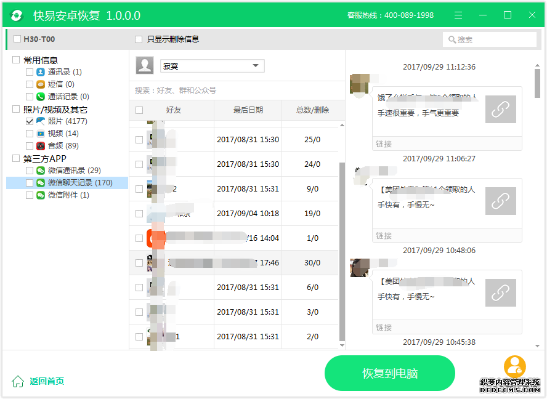547x399 pixels.
Task: Click link icon in 11:06:27 message card
Action: click(x=500, y=201)
